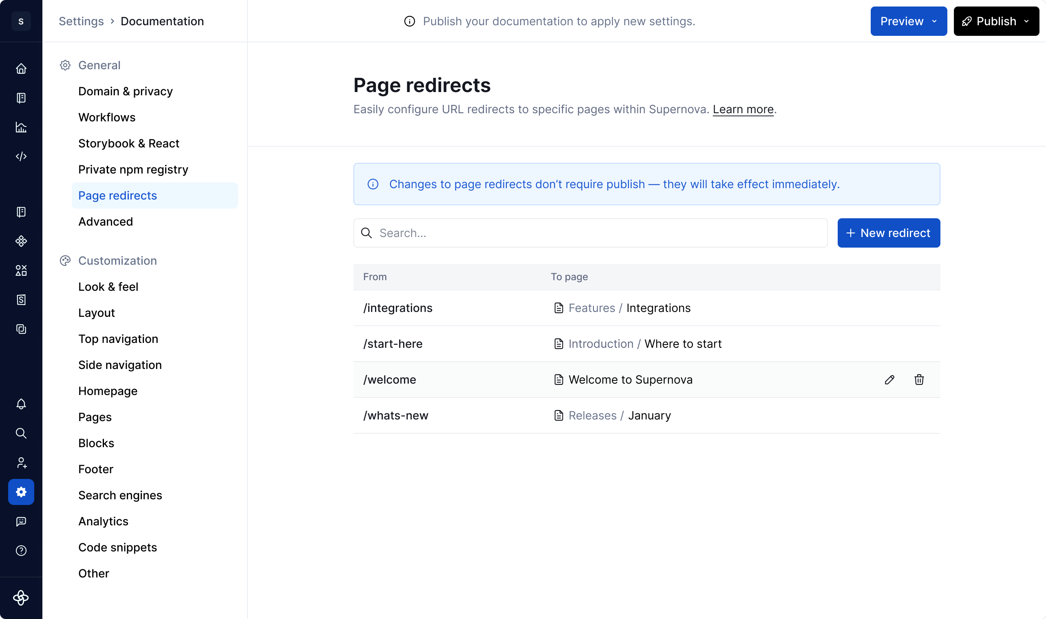The image size is (1046, 619).
Task: Expand the Publish button dropdown chevron
Action: pyautogui.click(x=1027, y=21)
